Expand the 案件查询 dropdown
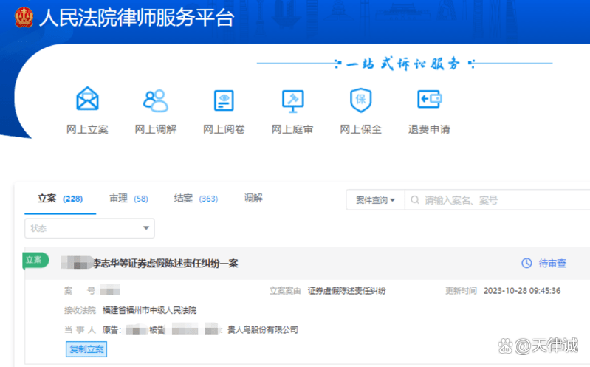Viewport: 590px width, 367px height. [375, 200]
